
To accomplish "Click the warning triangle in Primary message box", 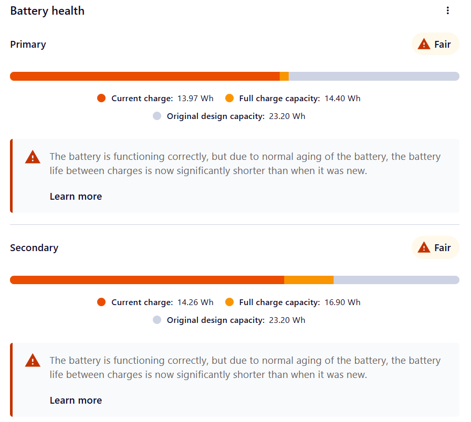I will point(33,157).
